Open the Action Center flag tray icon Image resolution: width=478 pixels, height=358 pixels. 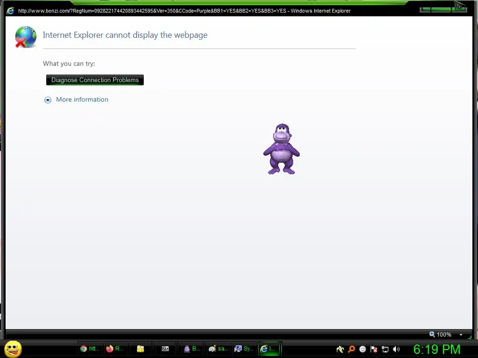point(374,349)
